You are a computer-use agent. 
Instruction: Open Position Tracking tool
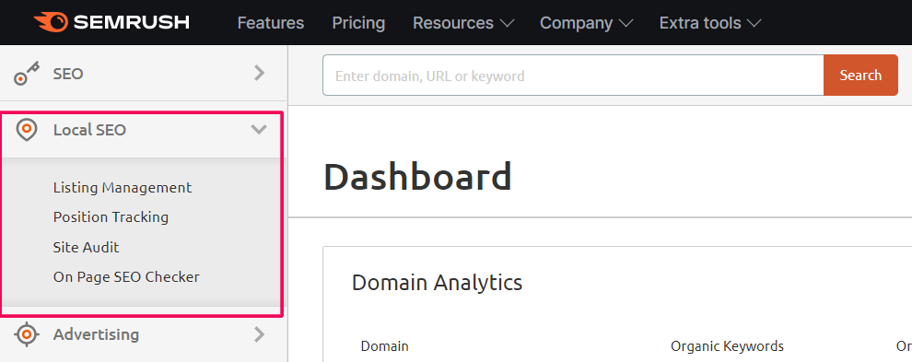click(111, 217)
